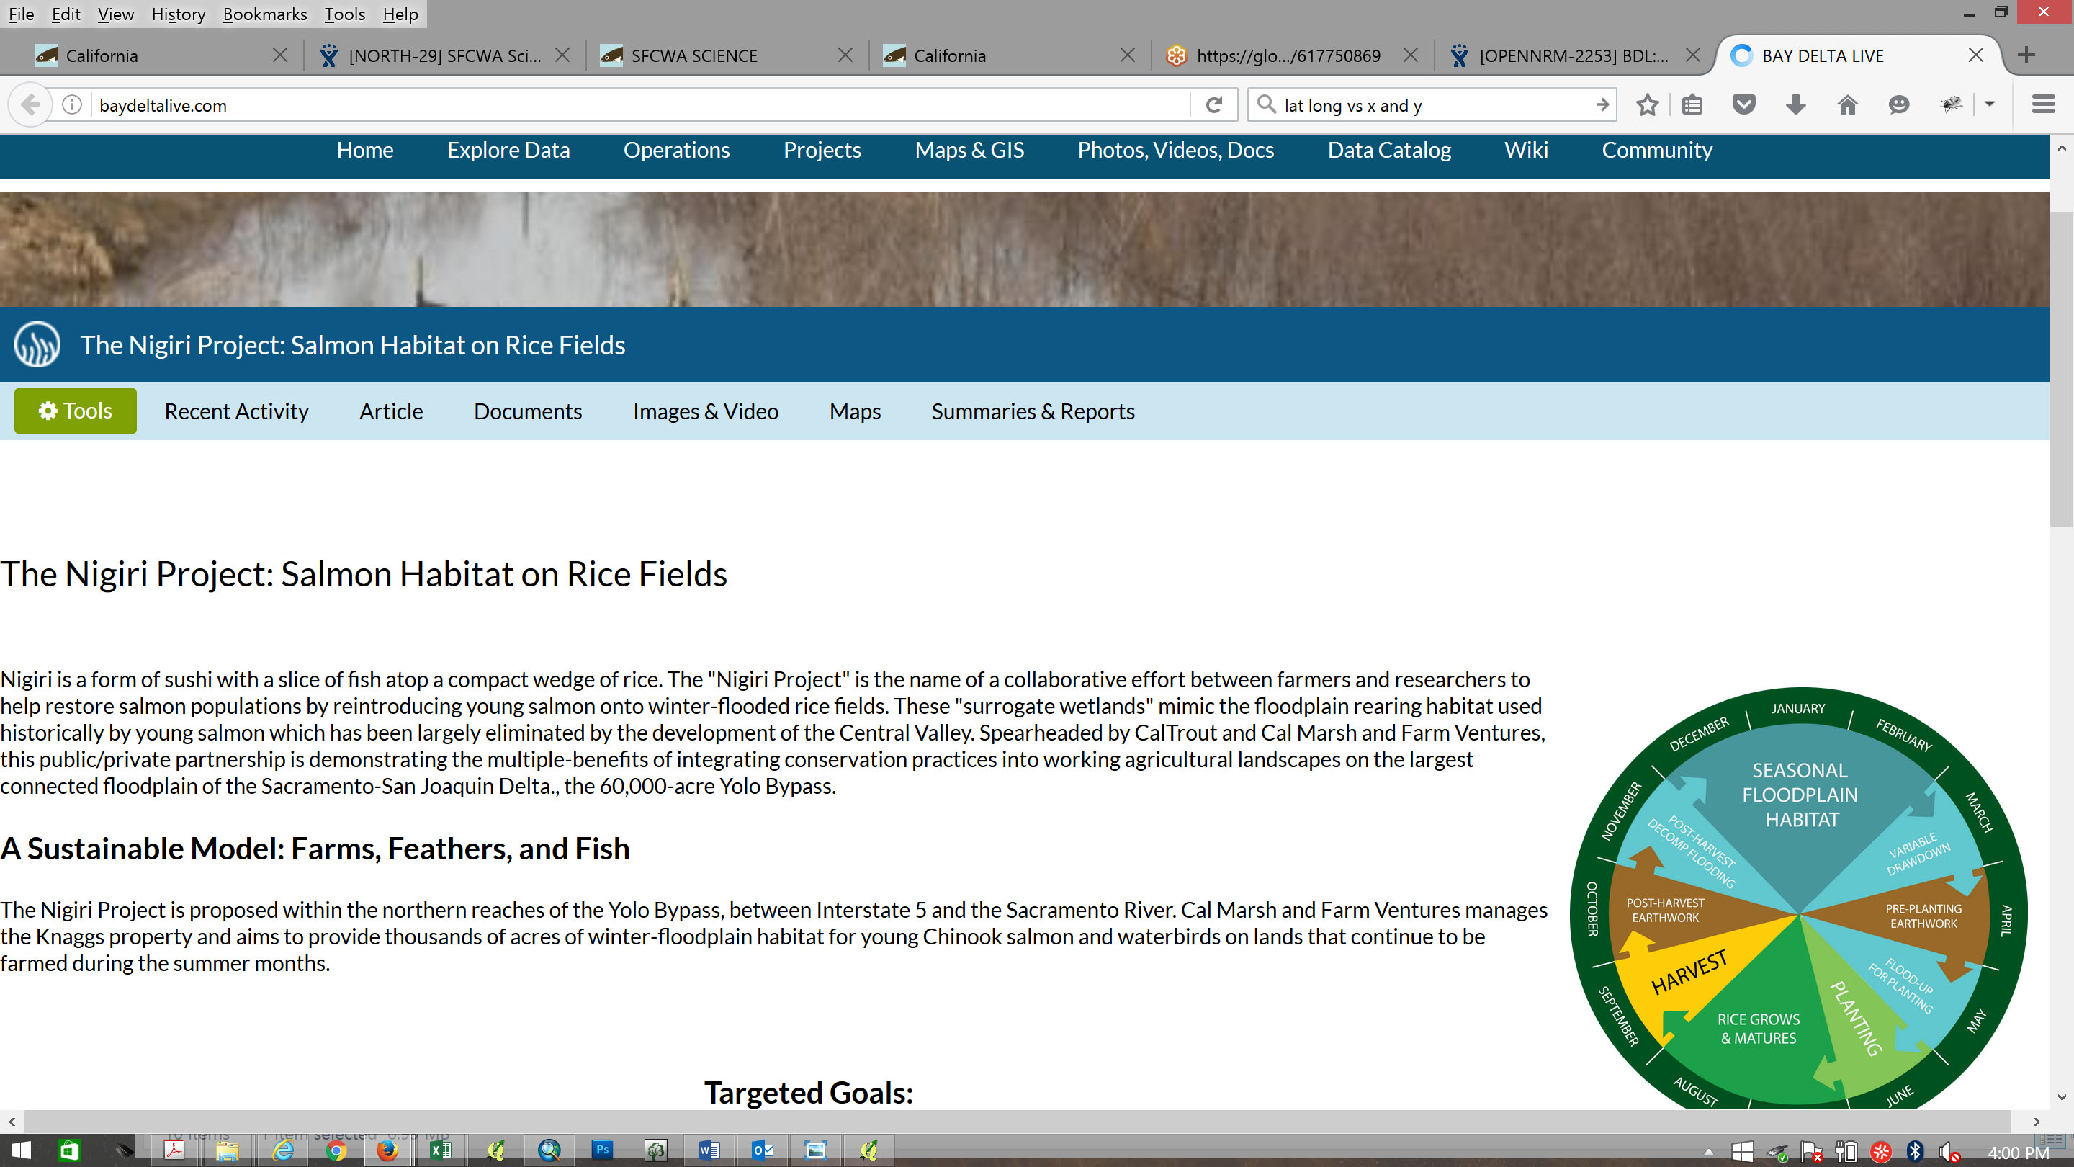This screenshot has width=2074, height=1167.
Task: Open Data Catalog in navigation
Action: pos(1389,150)
